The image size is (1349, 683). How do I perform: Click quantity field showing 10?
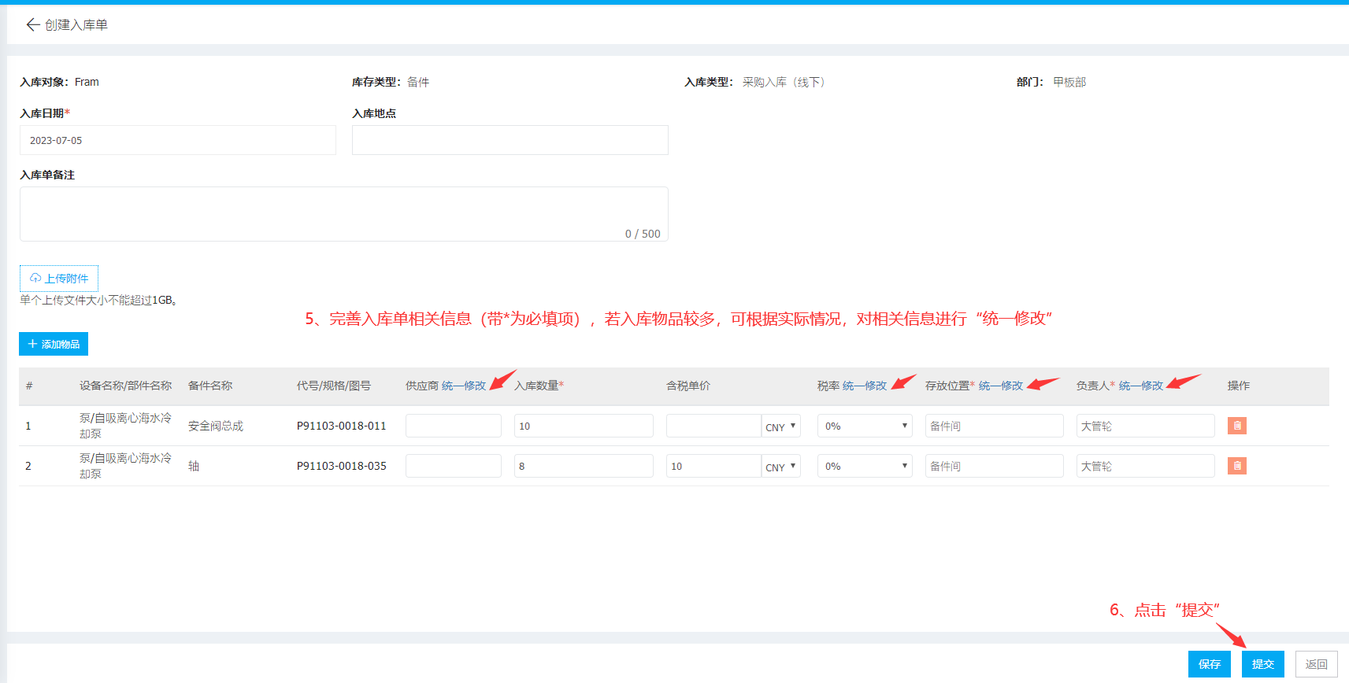pyautogui.click(x=584, y=426)
